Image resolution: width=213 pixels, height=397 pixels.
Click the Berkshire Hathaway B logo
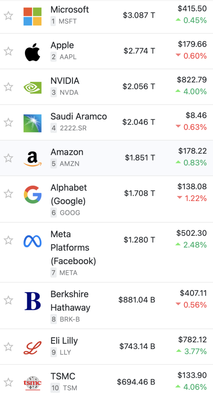click(x=33, y=301)
